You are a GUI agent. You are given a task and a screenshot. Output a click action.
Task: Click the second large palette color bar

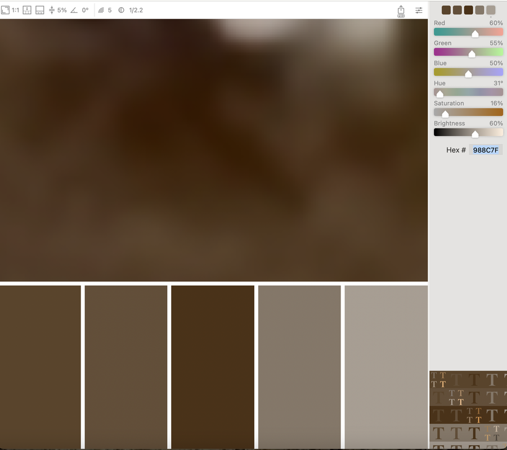[126, 367]
